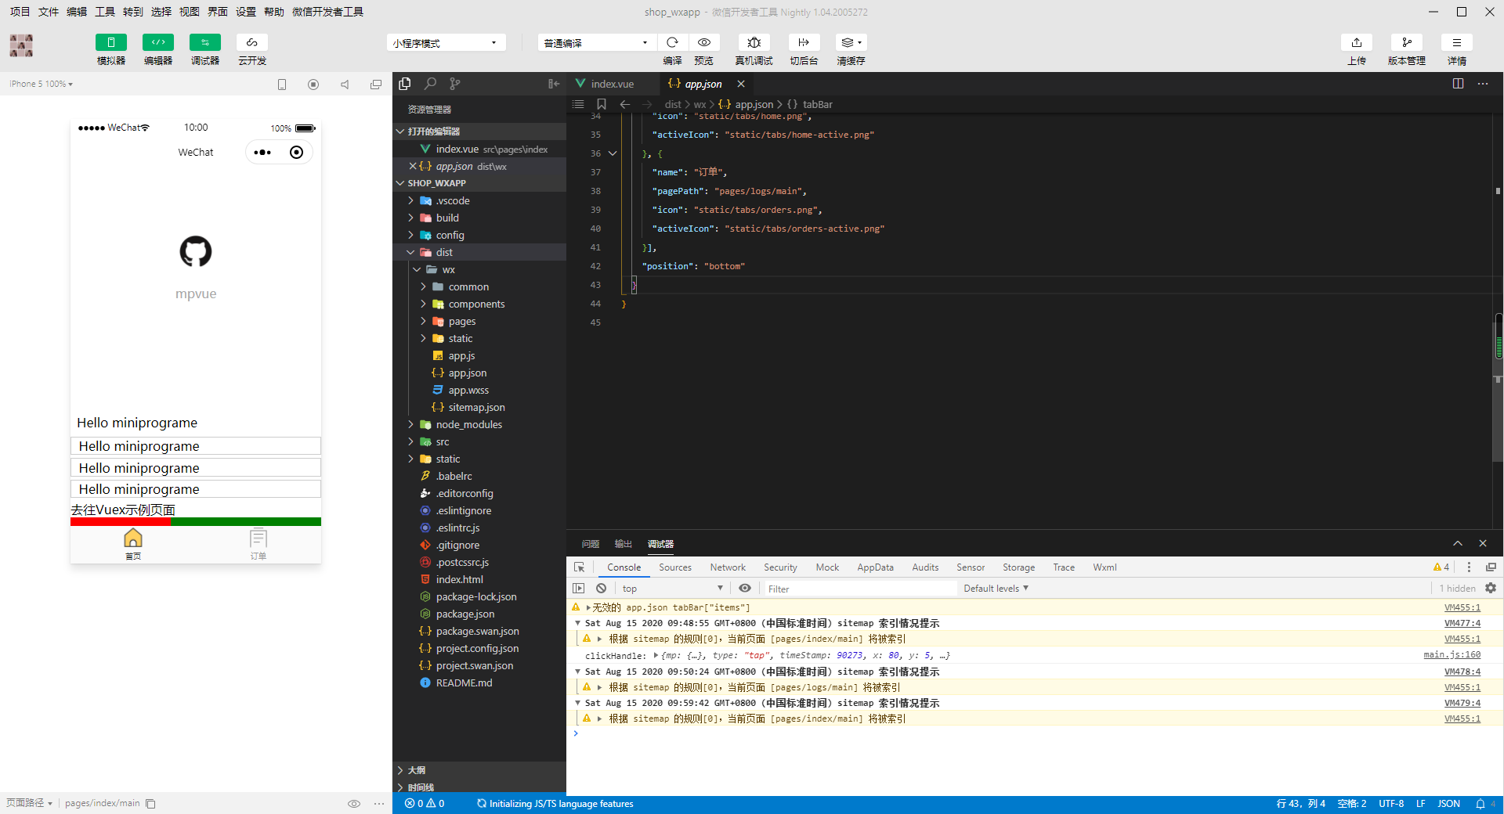Click the main.js:160 source link
Image resolution: width=1504 pixels, height=814 pixels.
point(1452,654)
